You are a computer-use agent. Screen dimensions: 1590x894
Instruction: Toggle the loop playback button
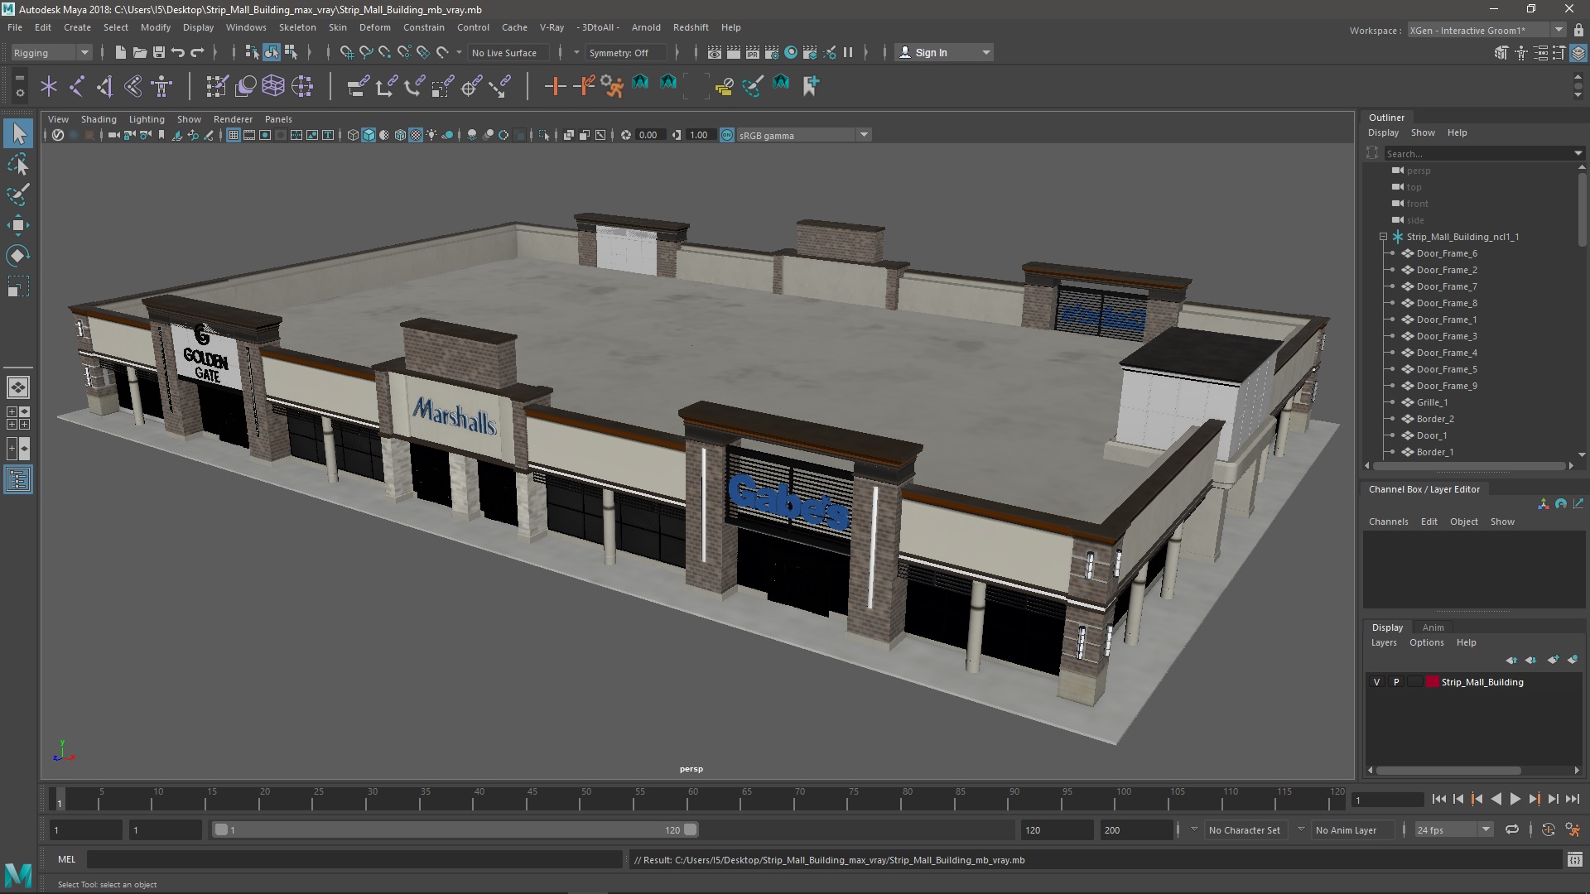[x=1511, y=829]
